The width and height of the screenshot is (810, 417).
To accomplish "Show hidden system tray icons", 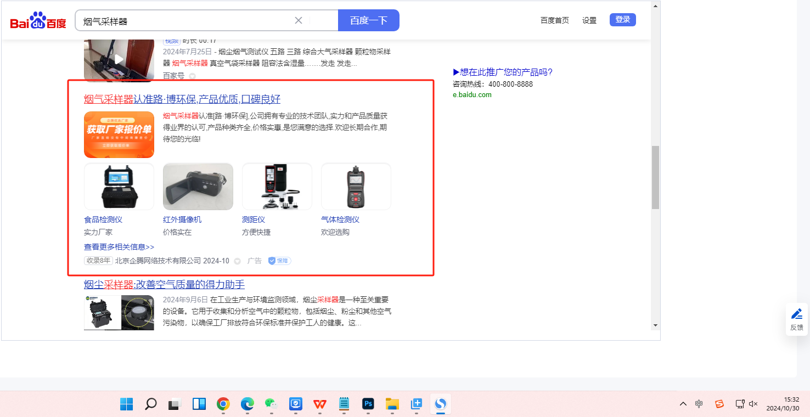I will click(683, 404).
